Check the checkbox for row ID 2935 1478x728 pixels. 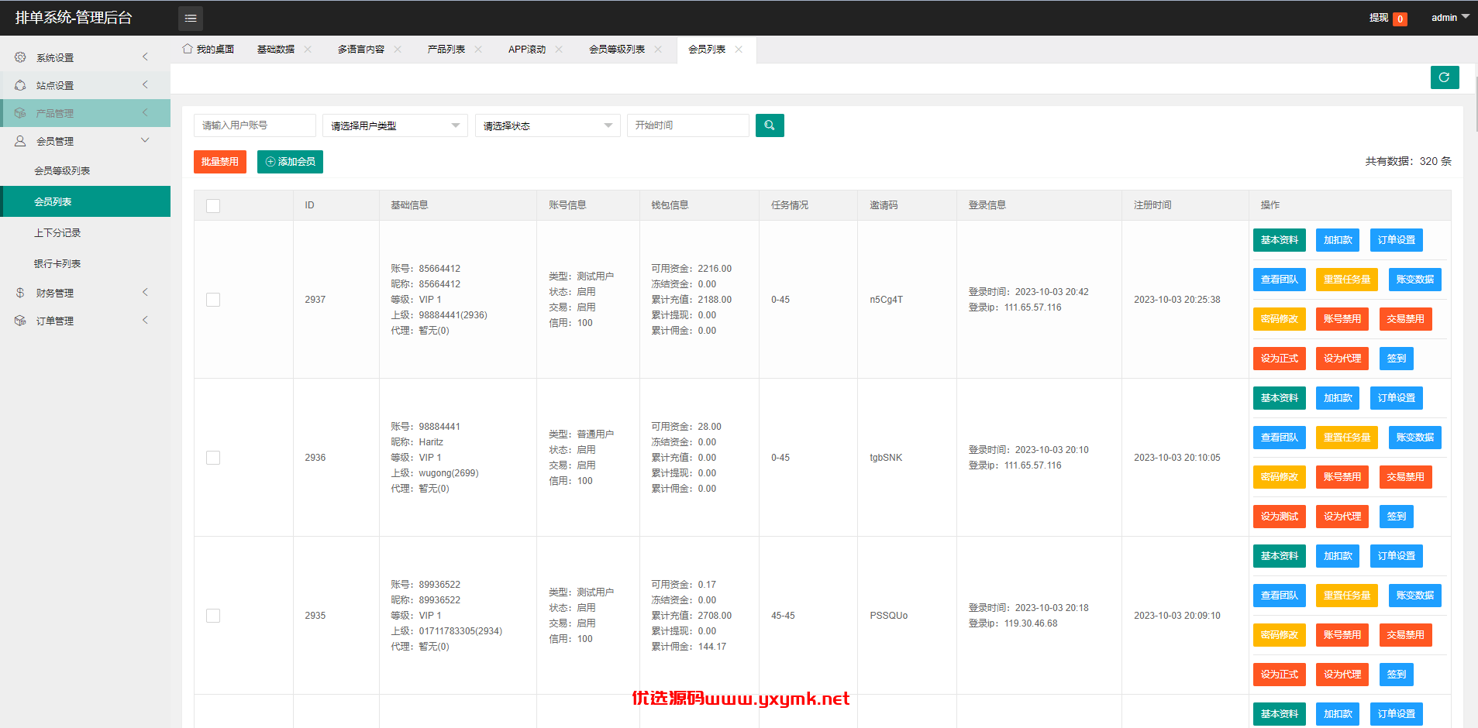point(213,616)
